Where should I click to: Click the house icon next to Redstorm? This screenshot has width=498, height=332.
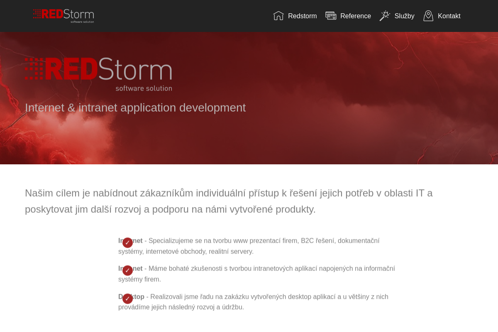[x=278, y=16]
